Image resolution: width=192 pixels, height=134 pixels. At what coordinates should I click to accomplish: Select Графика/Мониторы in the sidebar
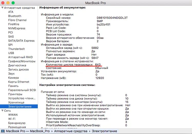pos(22,61)
